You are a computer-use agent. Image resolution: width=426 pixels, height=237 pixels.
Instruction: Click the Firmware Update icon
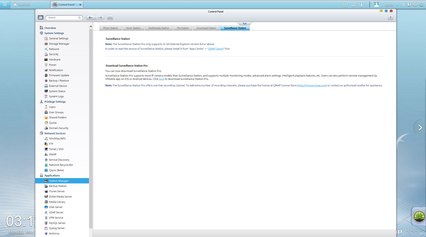pos(46,75)
